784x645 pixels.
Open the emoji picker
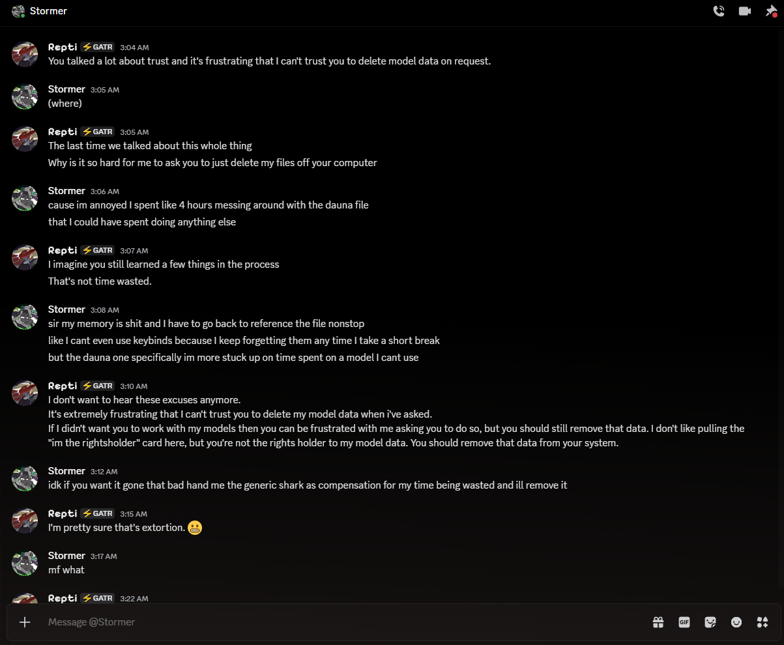pos(736,622)
